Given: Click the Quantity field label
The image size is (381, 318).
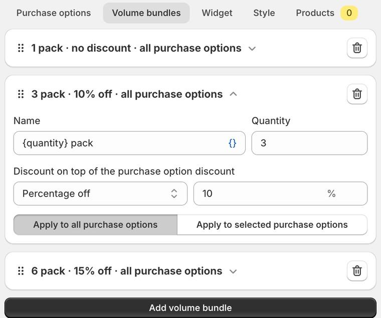Looking at the screenshot, I should pos(271,121).
